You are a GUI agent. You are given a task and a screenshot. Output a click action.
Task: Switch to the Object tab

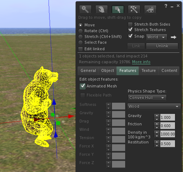[x=108, y=70]
